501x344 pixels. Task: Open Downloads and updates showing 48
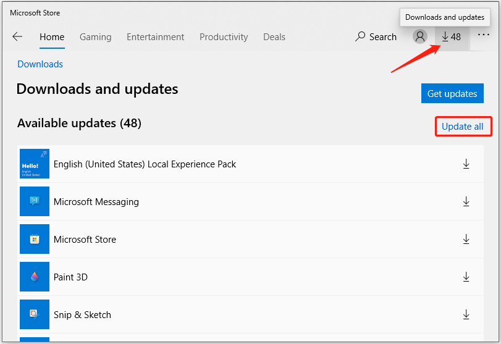pyautogui.click(x=452, y=37)
